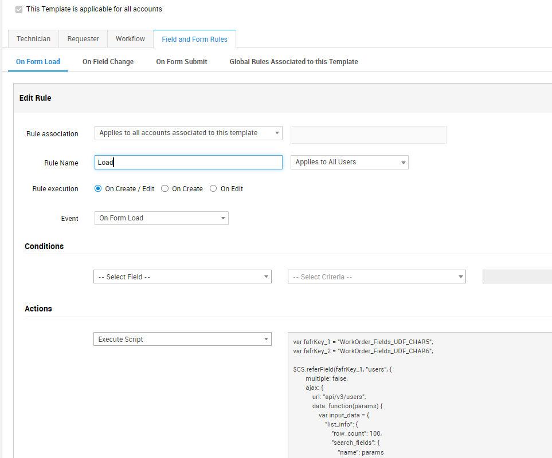
Task: View Global Rules Associated to this Template
Action: pos(293,62)
